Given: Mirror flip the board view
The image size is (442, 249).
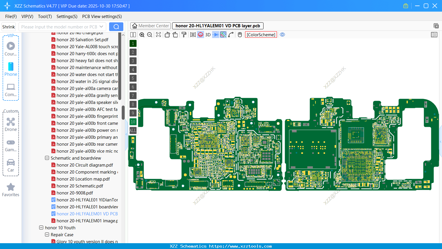Looking at the screenshot, I should pos(193,35).
